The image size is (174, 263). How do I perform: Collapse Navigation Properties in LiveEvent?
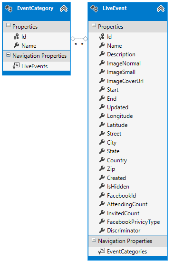coord(94,240)
